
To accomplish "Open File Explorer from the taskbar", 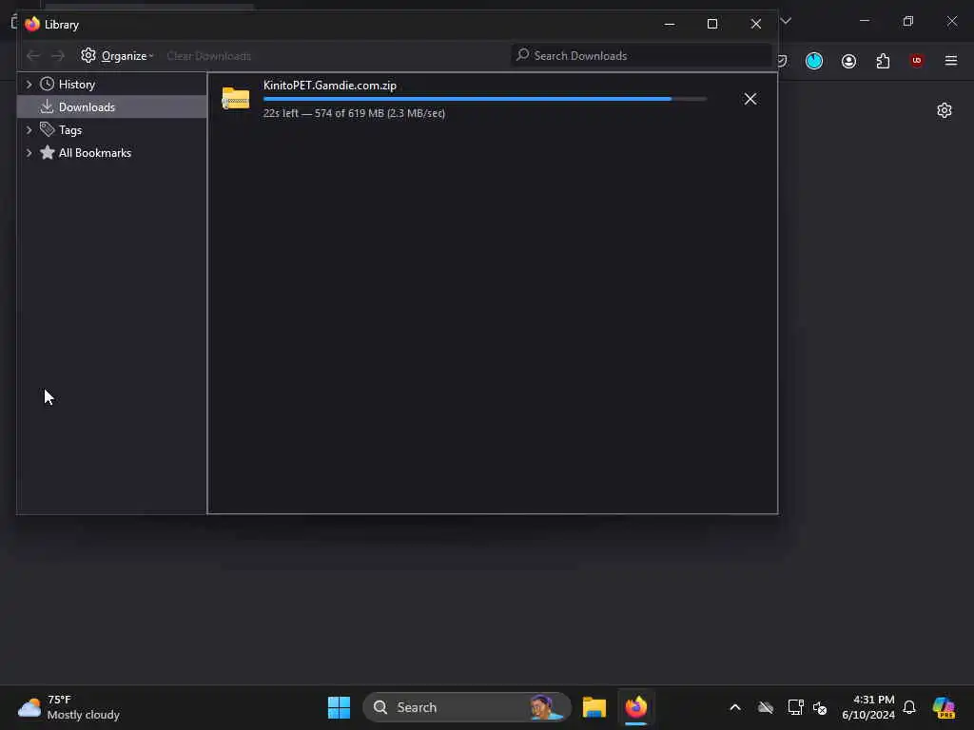I will (x=594, y=707).
